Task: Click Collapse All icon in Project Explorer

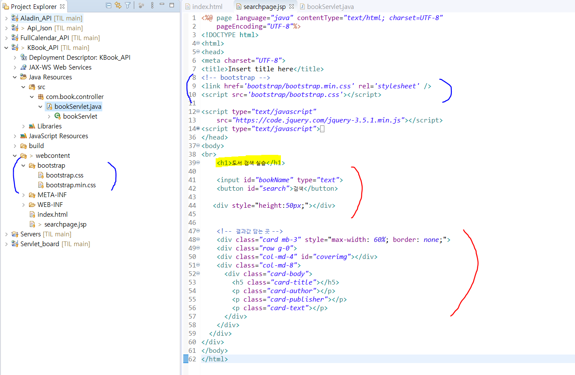Action: 109,6
